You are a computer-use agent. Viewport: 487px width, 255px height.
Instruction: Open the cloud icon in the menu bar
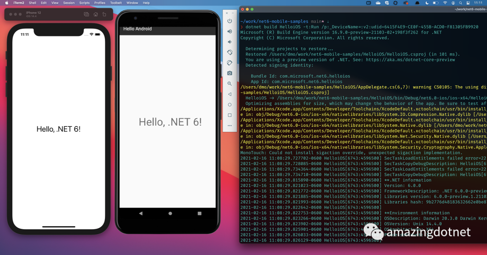378,3
